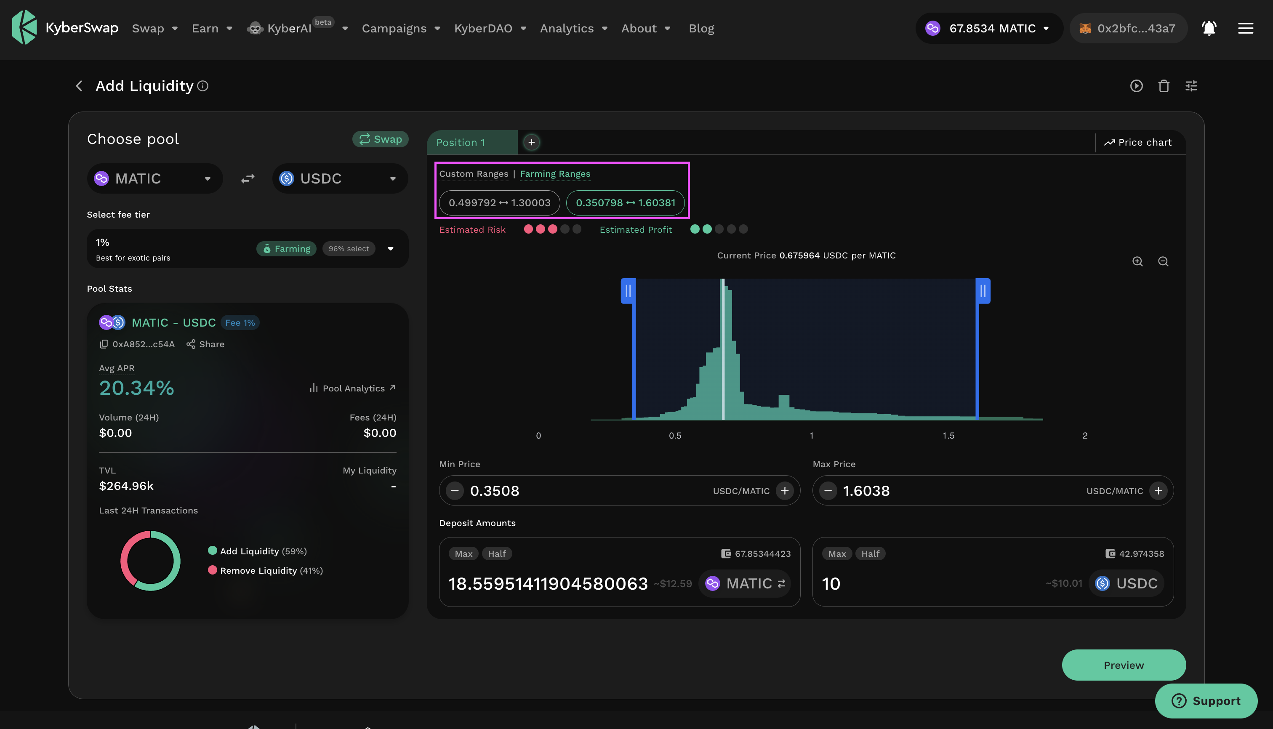Viewport: 1273px width, 729px height.
Task: Select range 0.499792 to 1.30003
Action: pyautogui.click(x=499, y=203)
